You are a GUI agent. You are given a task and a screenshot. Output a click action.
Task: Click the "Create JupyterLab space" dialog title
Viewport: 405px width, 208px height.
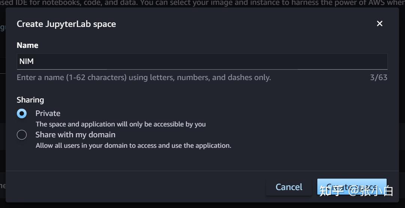point(66,24)
